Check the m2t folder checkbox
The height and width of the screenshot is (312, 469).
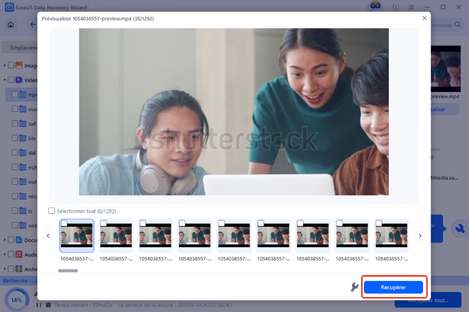[x=15, y=167]
